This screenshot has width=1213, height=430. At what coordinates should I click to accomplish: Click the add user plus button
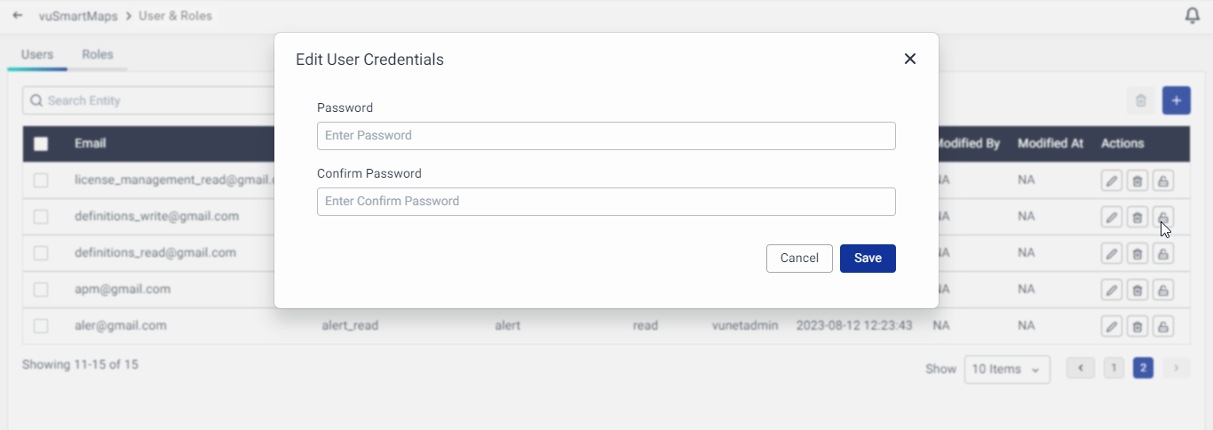click(x=1176, y=100)
